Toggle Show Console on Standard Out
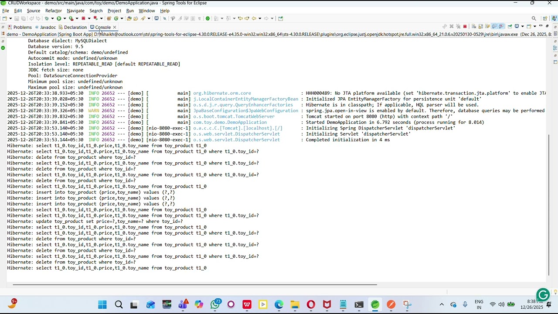 (x=494, y=26)
